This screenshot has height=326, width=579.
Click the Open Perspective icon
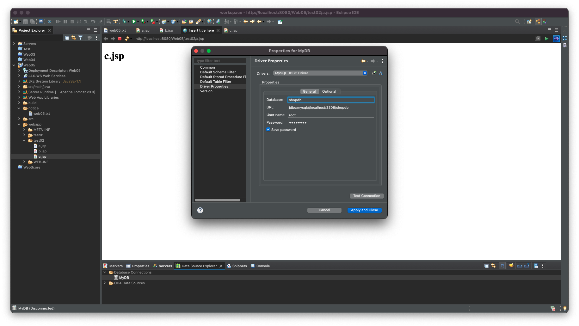pos(529,22)
